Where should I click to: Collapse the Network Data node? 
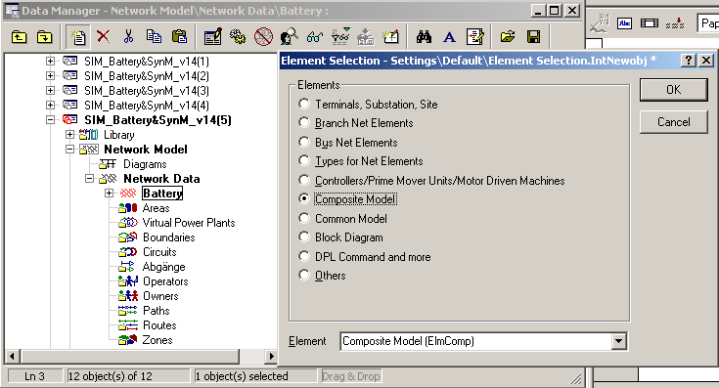[89, 179]
